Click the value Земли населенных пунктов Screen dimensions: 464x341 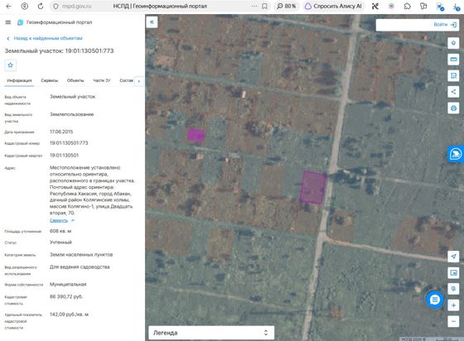(81, 255)
